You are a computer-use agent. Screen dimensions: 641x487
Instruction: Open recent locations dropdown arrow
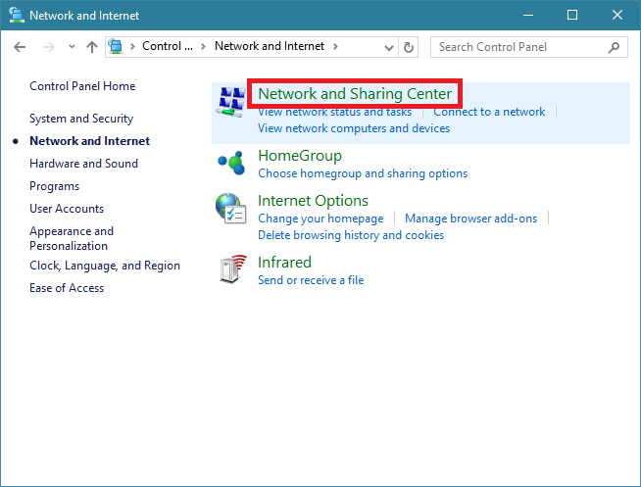pyautogui.click(x=72, y=47)
